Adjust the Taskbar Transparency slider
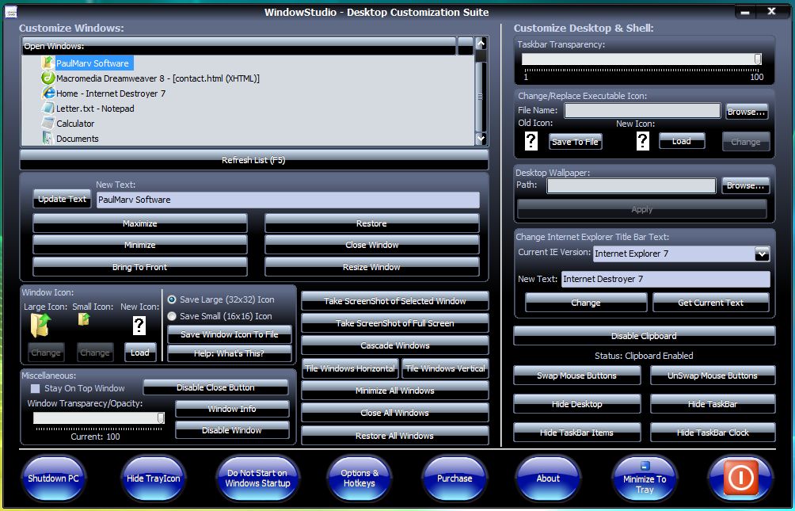 (x=757, y=59)
